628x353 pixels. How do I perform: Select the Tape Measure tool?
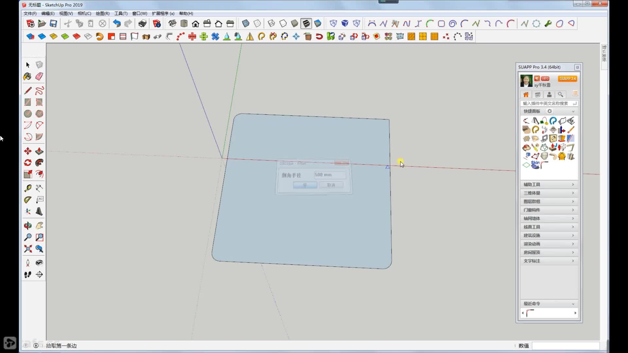click(28, 188)
